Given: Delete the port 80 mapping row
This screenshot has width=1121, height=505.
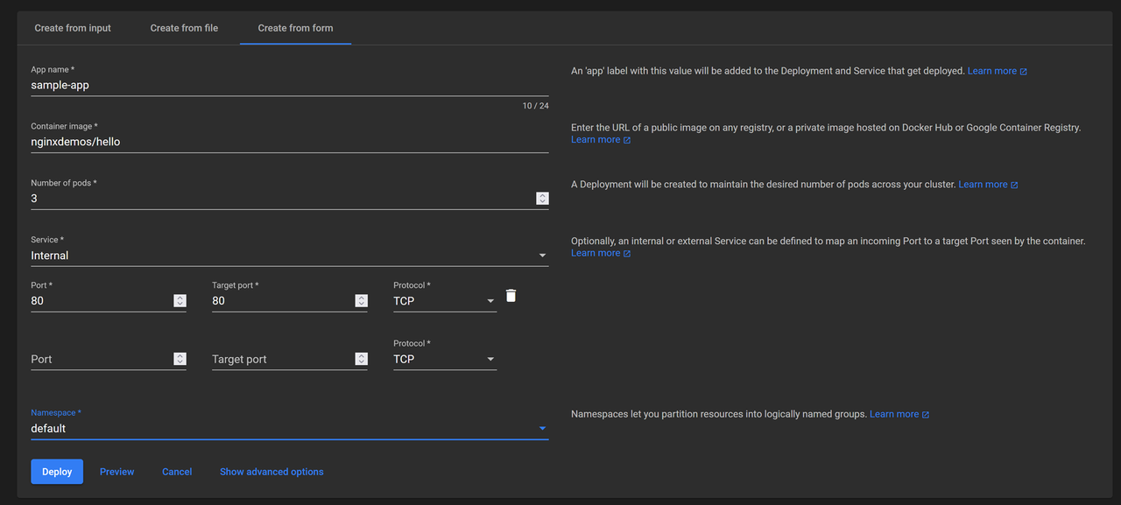Looking at the screenshot, I should [511, 296].
